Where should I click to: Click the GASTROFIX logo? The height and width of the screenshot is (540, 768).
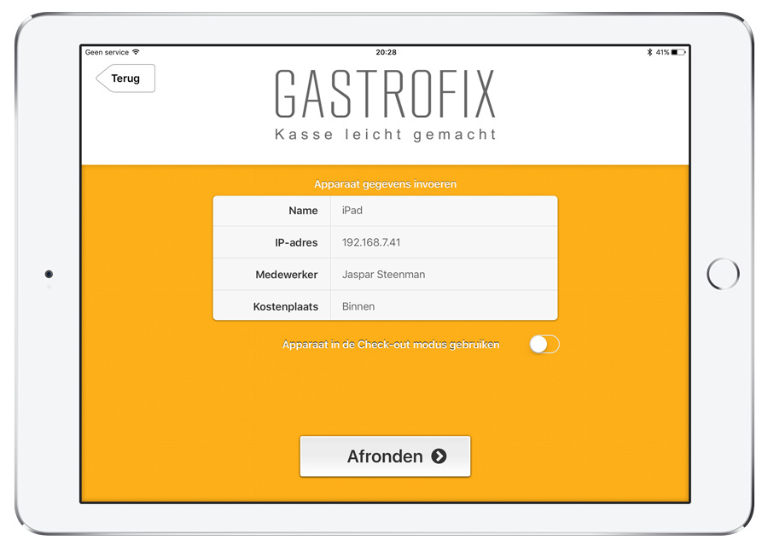(385, 96)
